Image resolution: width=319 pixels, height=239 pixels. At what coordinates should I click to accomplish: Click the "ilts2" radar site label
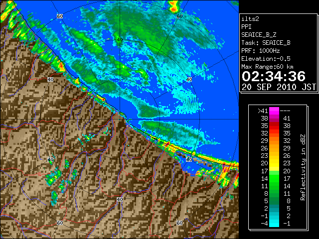[250, 19]
